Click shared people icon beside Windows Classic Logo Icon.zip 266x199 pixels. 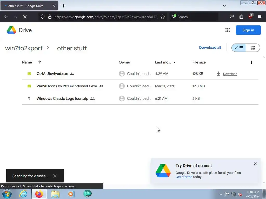pyautogui.click(x=92, y=98)
